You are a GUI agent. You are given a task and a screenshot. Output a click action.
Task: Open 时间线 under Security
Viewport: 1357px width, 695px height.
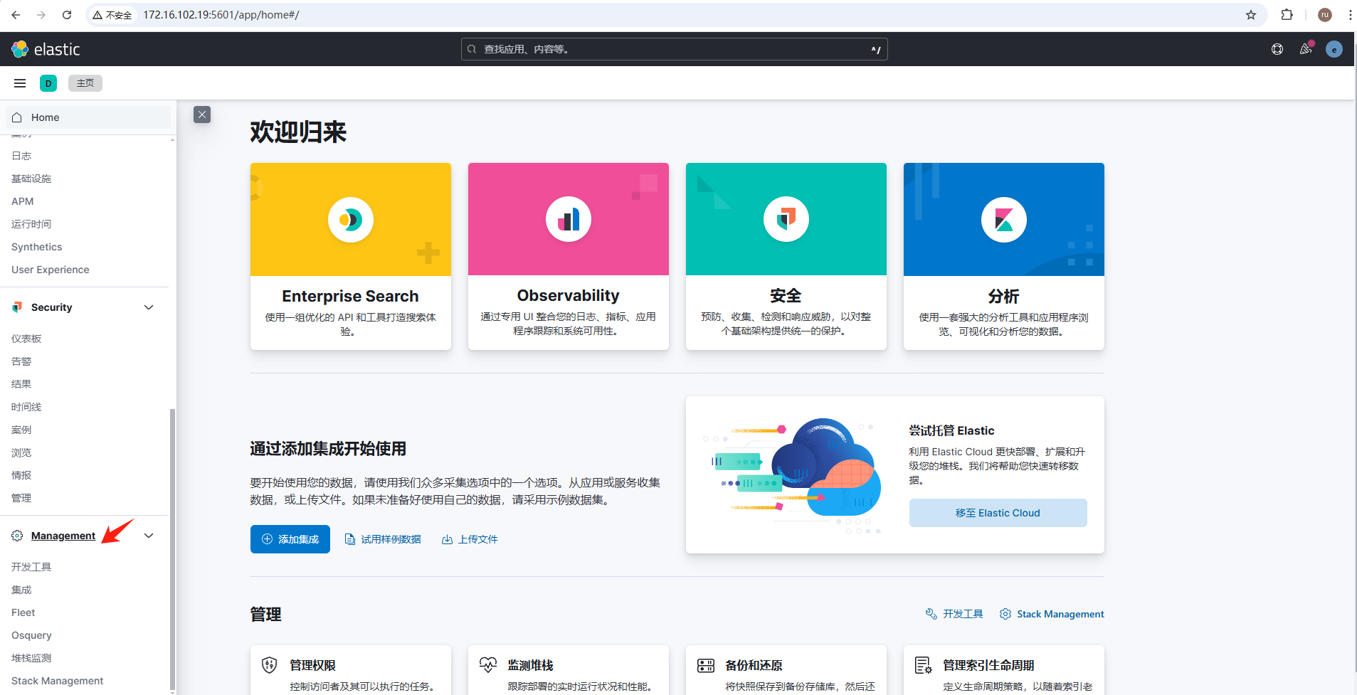pyautogui.click(x=26, y=407)
